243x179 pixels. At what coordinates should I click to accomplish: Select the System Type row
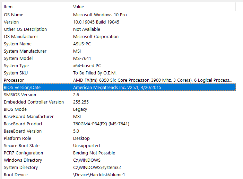(x=119, y=66)
